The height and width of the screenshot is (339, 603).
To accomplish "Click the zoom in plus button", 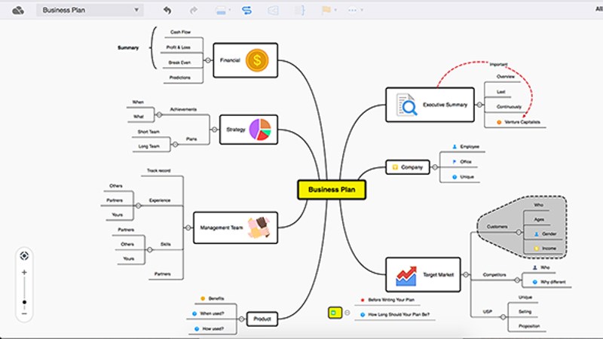I will click(24, 272).
